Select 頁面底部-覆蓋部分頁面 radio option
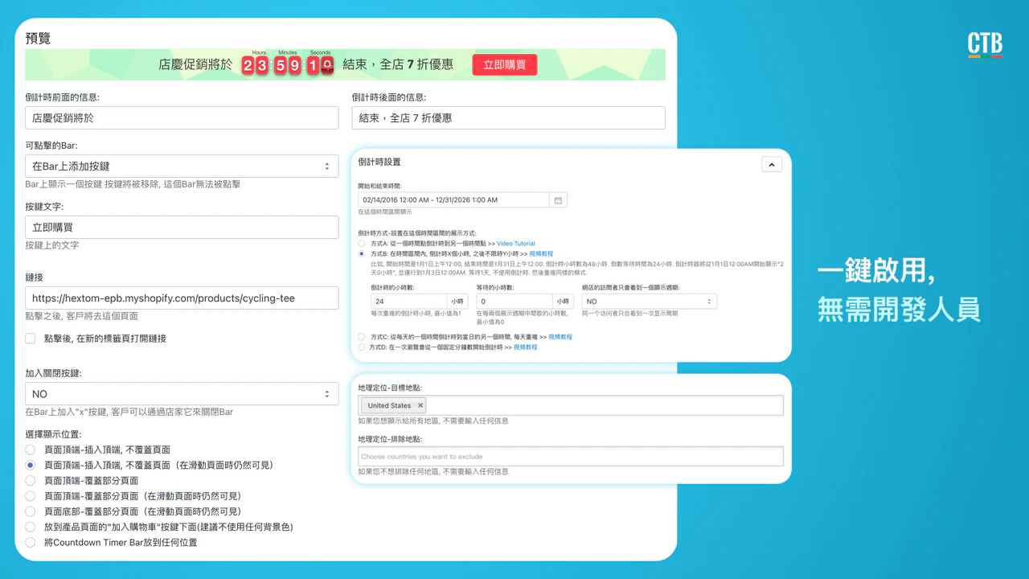 31,511
